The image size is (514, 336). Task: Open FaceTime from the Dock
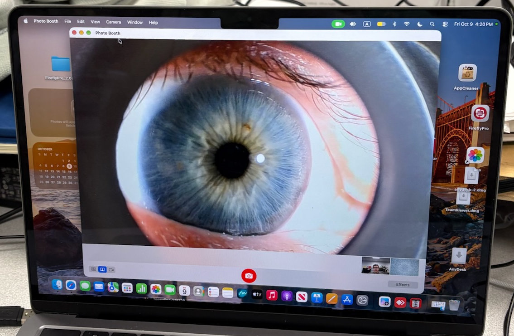point(170,290)
